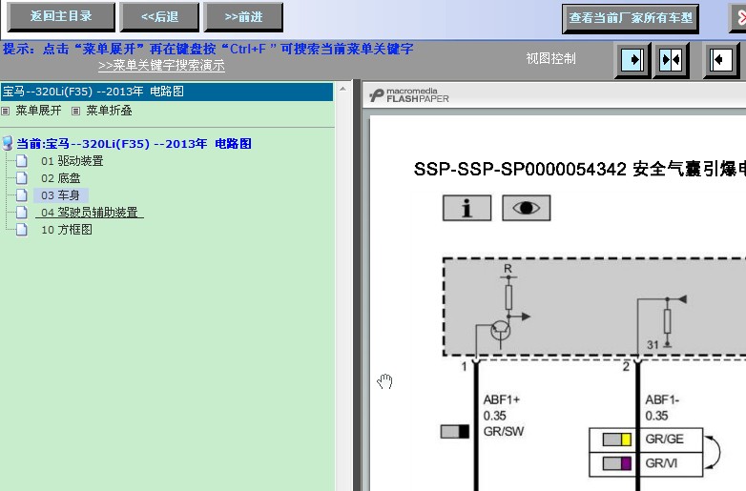Click the eye view button in diagram
The width and height of the screenshot is (746, 491).
pyautogui.click(x=527, y=208)
